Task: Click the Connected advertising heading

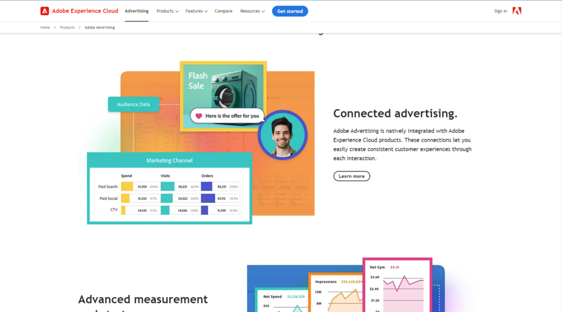Action: tap(395, 113)
